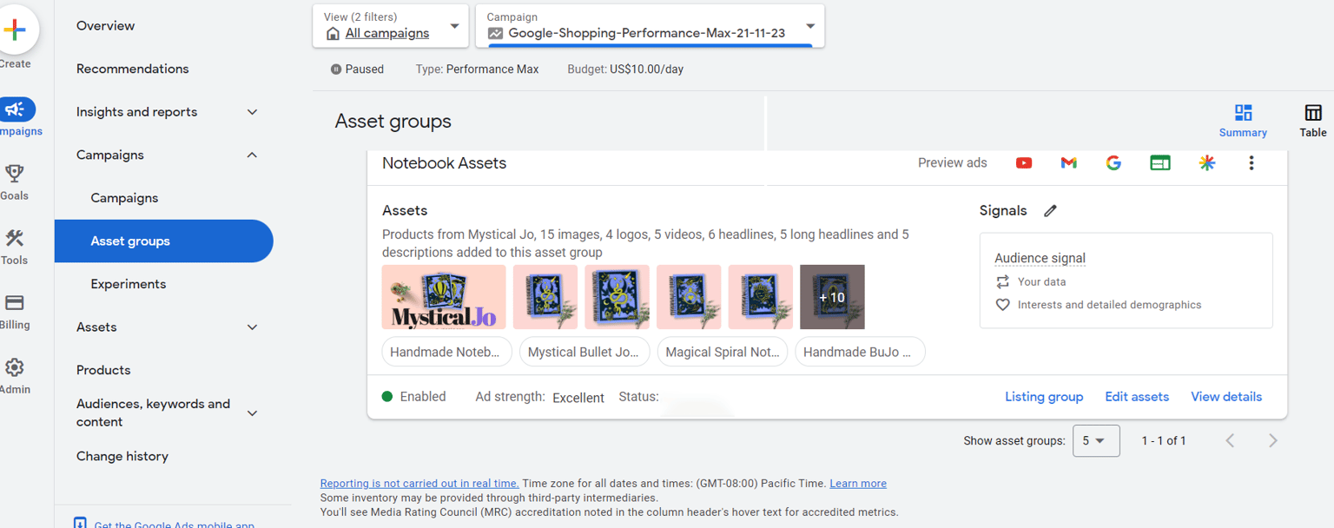Expand Insights and reports section

[x=252, y=112]
